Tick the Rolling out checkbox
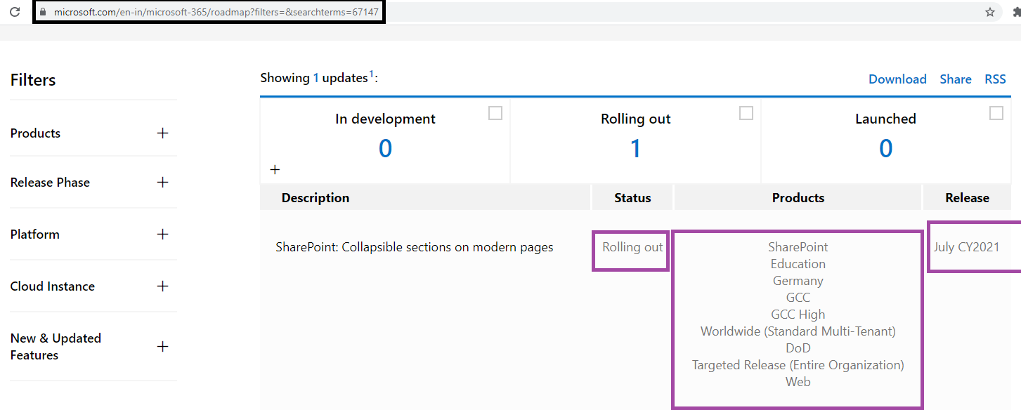The width and height of the screenshot is (1021, 410). click(x=746, y=113)
